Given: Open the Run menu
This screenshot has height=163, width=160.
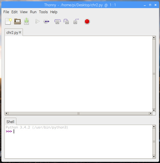Looking at the screenshot, I should click(x=33, y=12).
